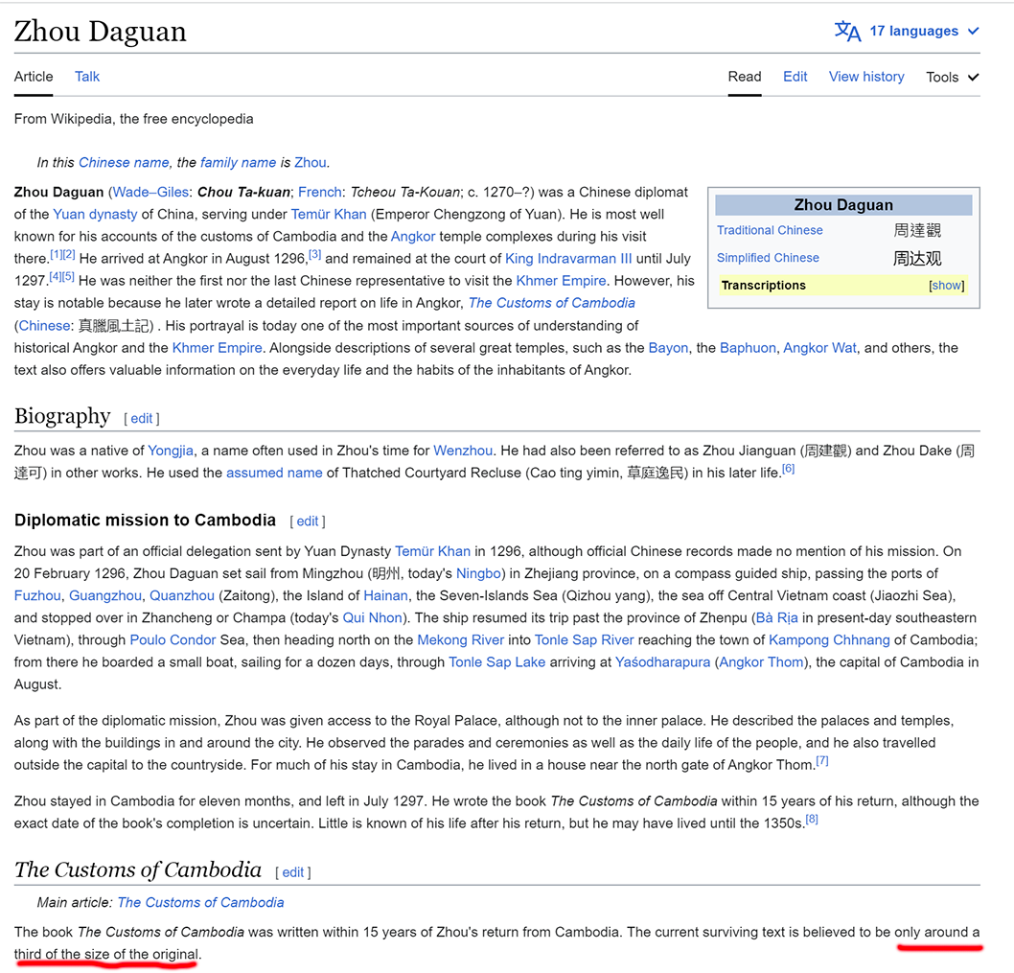Expand the Tools menu
The height and width of the screenshot is (973, 1014).
953,77
